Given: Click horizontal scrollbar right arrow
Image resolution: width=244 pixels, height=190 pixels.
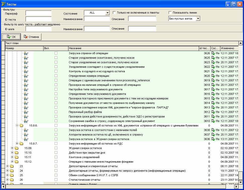Looking at the screenshot, I should pyautogui.click(x=236, y=186).
